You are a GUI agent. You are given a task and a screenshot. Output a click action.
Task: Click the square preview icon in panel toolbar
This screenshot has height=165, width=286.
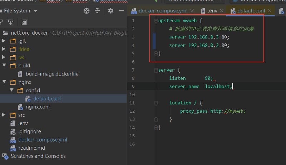pyautogui.click(x=24, y=22)
